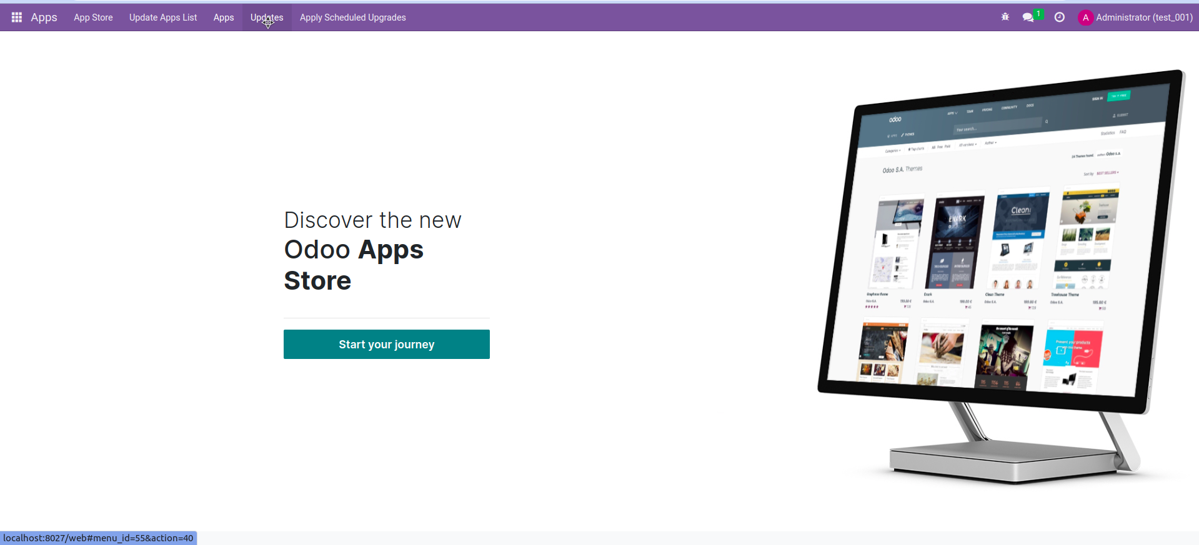Open the home apps grid menu icon
The image size is (1199, 545).
tap(17, 17)
